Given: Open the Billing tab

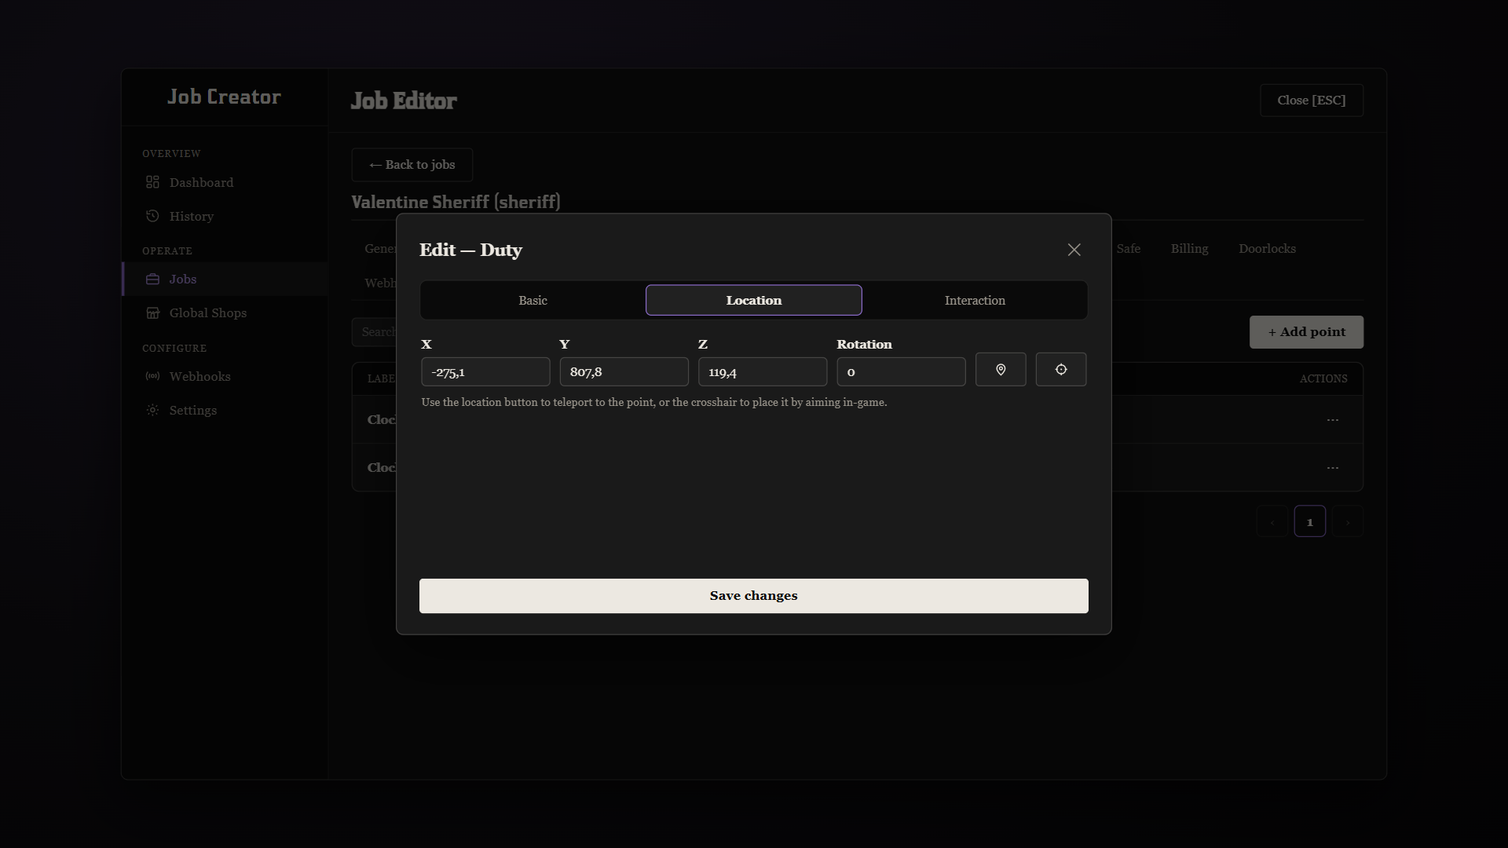Looking at the screenshot, I should click(1189, 249).
